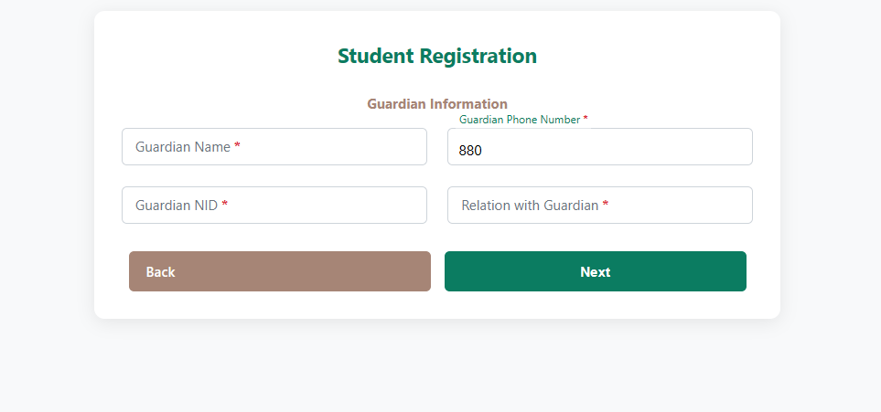Image resolution: width=881 pixels, height=412 pixels.
Task: Click the Guardian Name placeholder text
Action: point(183,147)
